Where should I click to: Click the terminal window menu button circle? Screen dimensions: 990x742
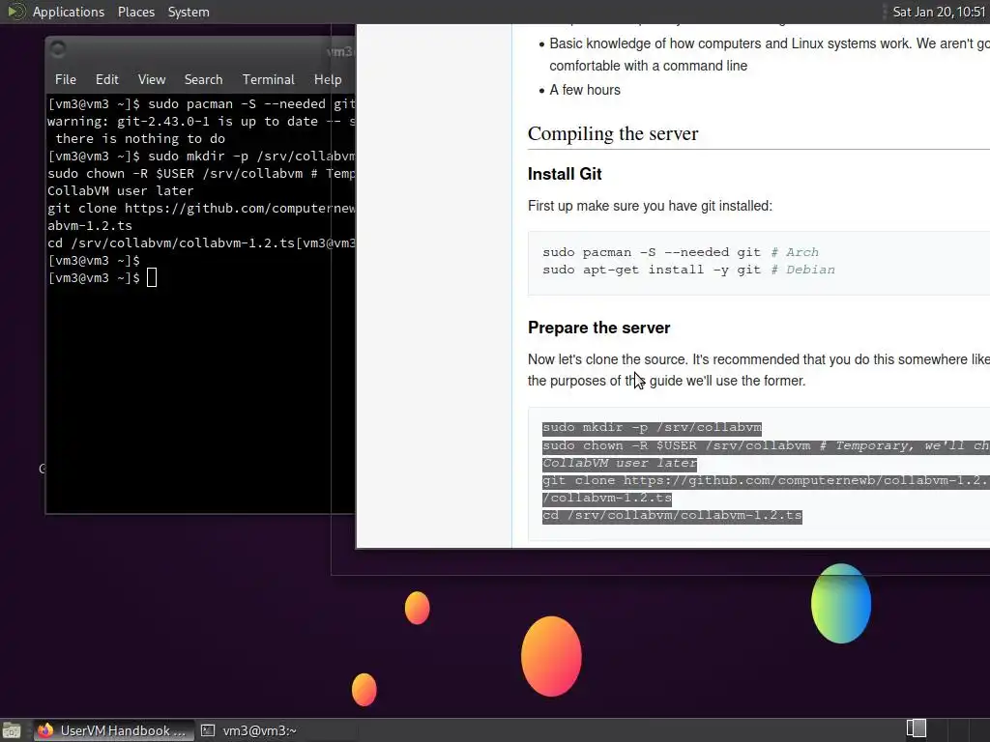pyautogui.click(x=57, y=49)
